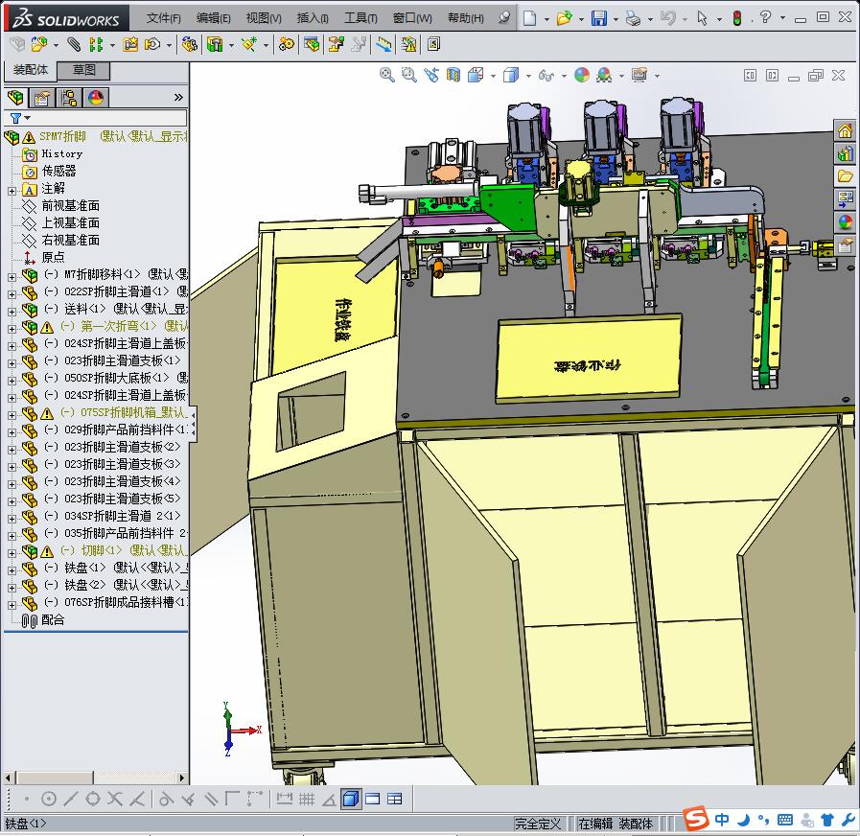Open the Save options dropdown arrow
Image resolution: width=860 pixels, height=836 pixels.
[x=616, y=19]
